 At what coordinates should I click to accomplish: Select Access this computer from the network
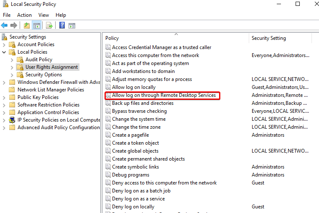coord(156,55)
